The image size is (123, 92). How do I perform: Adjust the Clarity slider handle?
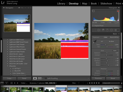coord(107,71)
